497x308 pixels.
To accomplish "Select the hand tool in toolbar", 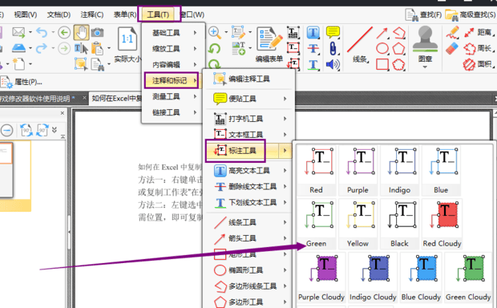I will [81, 32].
